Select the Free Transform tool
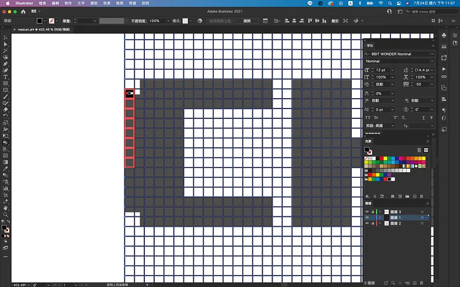Viewport: 460px width, 287px height. pos(5,136)
